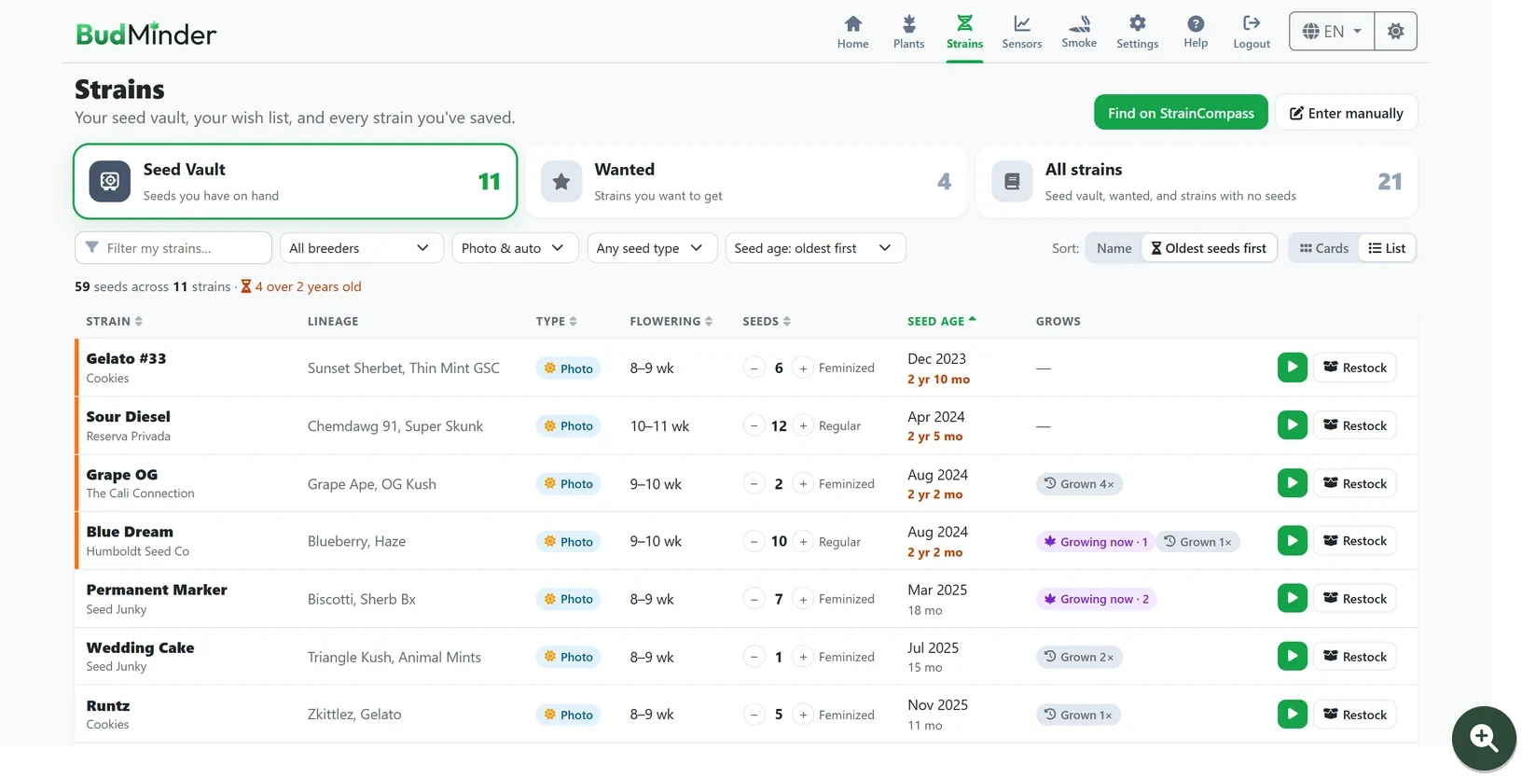Click Find on StrainCompass button
This screenshot has width=1522, height=778.
tap(1181, 113)
